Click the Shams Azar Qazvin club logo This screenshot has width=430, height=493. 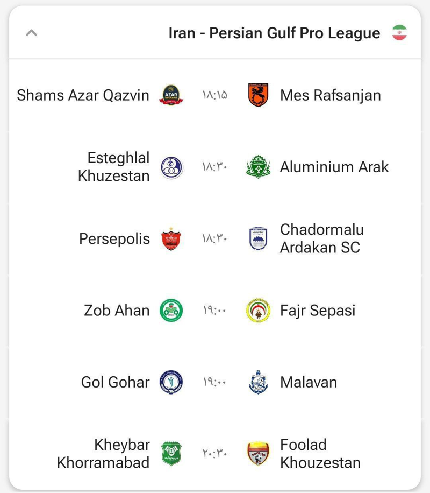(x=171, y=95)
